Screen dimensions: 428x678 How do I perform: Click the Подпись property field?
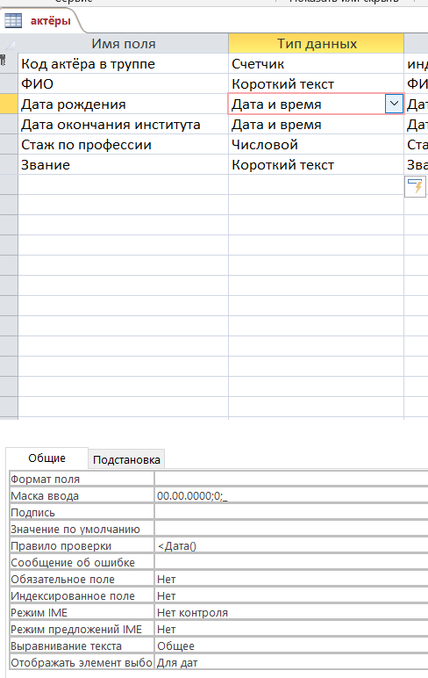291,512
